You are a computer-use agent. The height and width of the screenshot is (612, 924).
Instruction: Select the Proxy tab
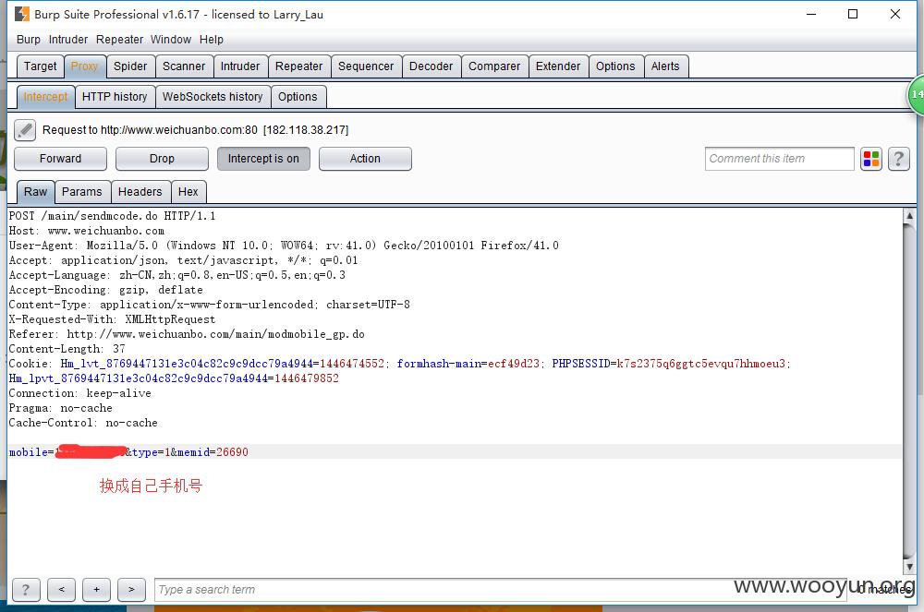click(84, 66)
